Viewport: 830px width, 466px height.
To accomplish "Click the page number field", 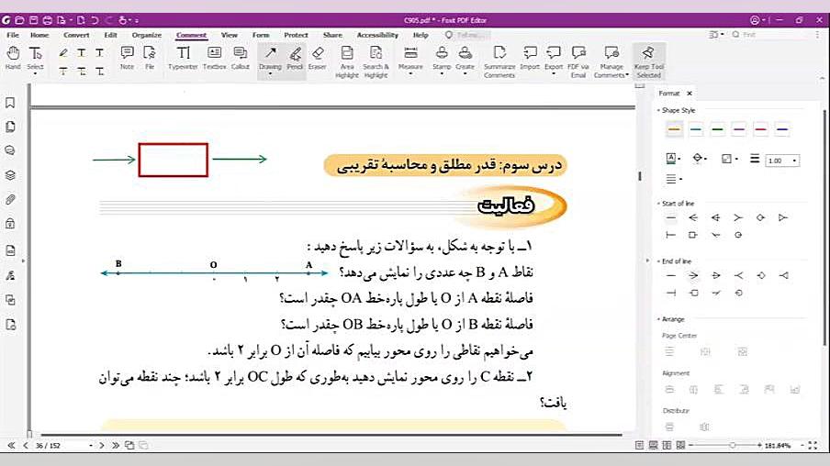I will (x=62, y=446).
